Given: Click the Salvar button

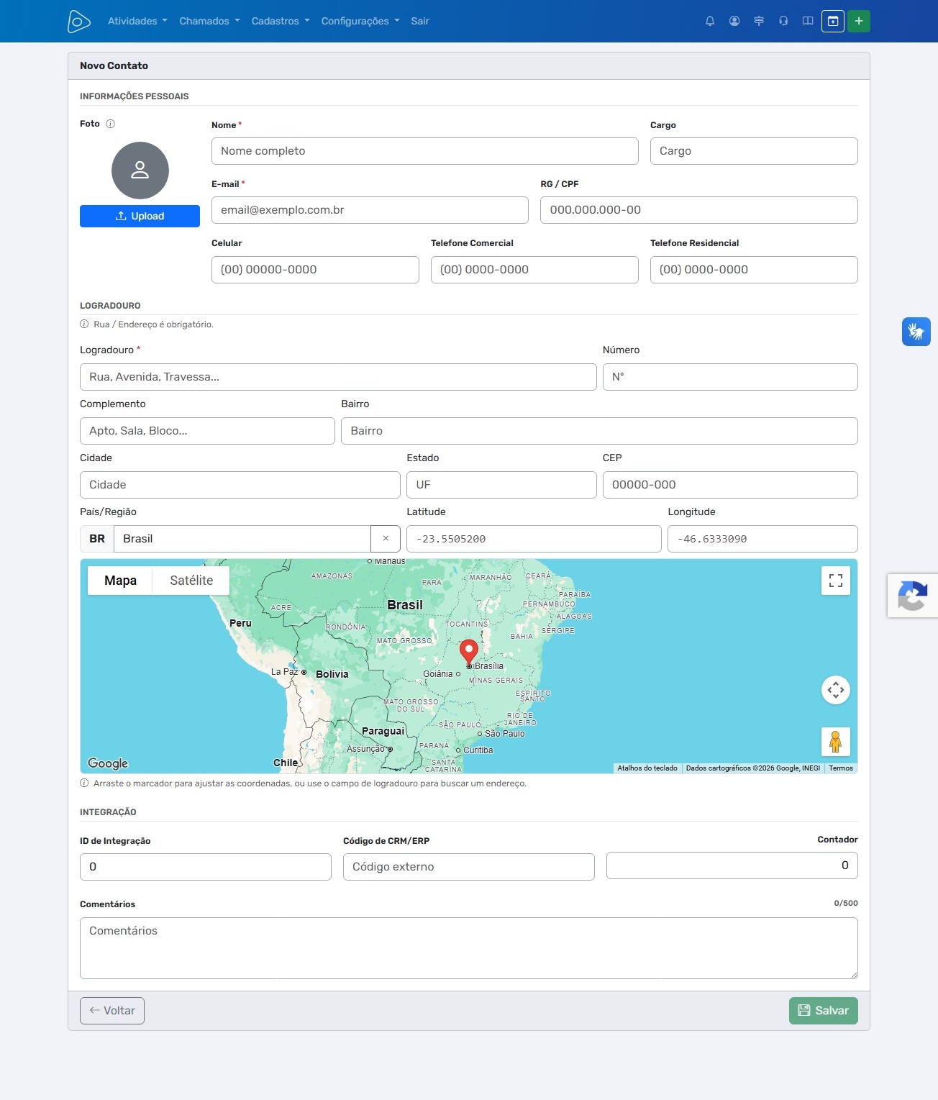Looking at the screenshot, I should point(824,1011).
